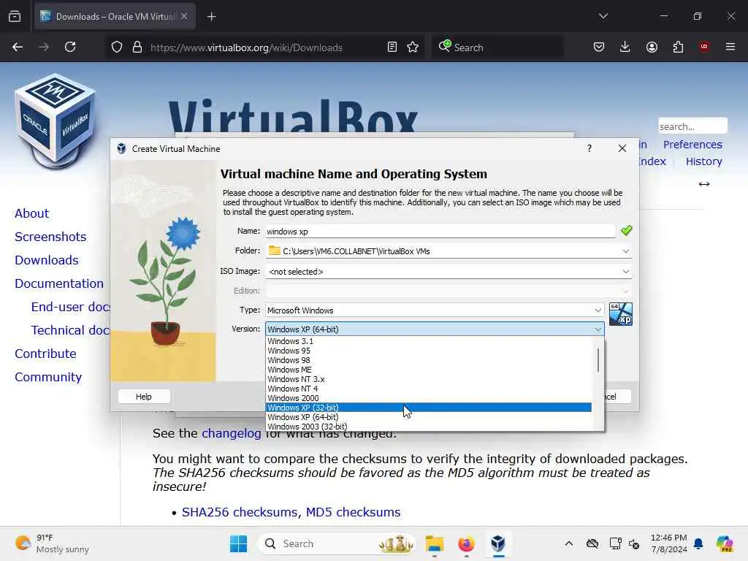
Task: Open the MD5 checksums link
Action: tap(353, 512)
